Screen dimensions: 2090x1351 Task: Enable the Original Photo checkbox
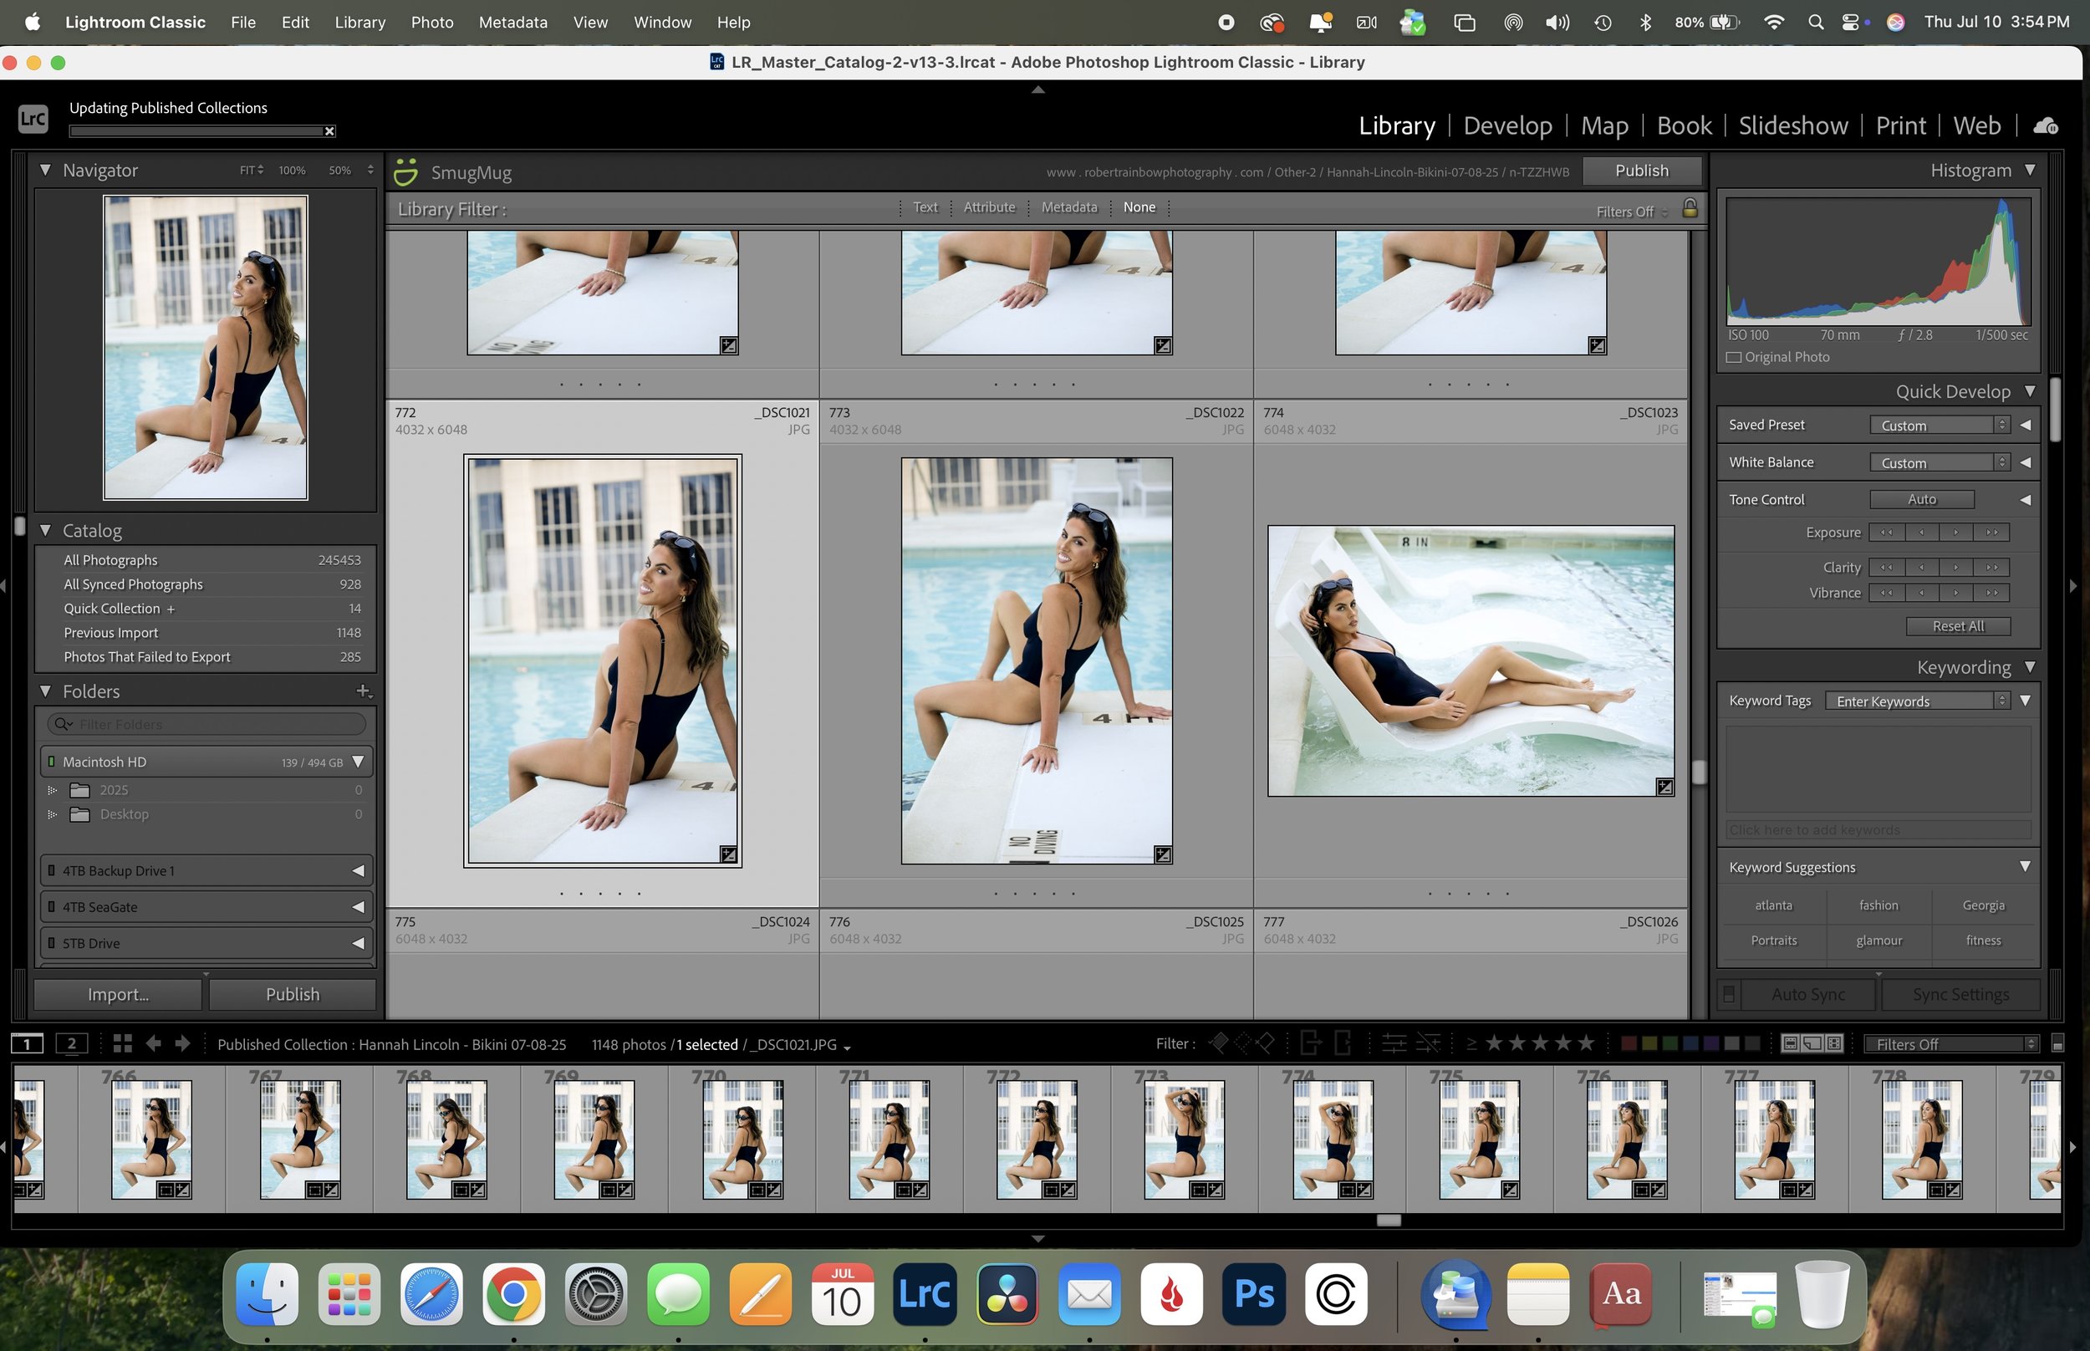click(x=1733, y=357)
